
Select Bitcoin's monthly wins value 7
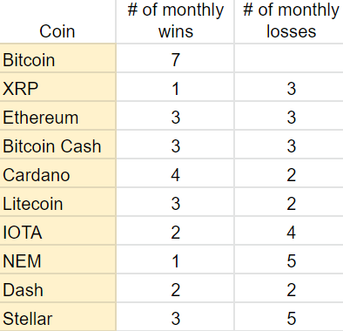[175, 58]
